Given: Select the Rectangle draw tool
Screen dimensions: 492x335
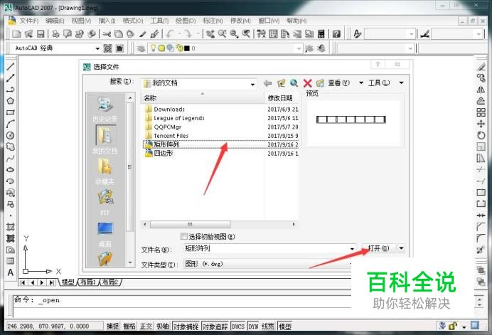Looking at the screenshot, I should point(11,112).
